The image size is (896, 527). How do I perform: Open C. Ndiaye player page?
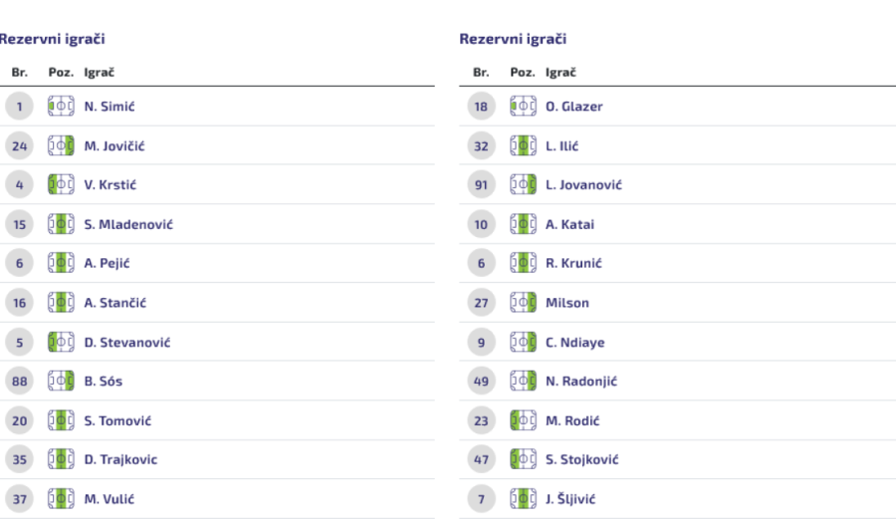click(575, 342)
